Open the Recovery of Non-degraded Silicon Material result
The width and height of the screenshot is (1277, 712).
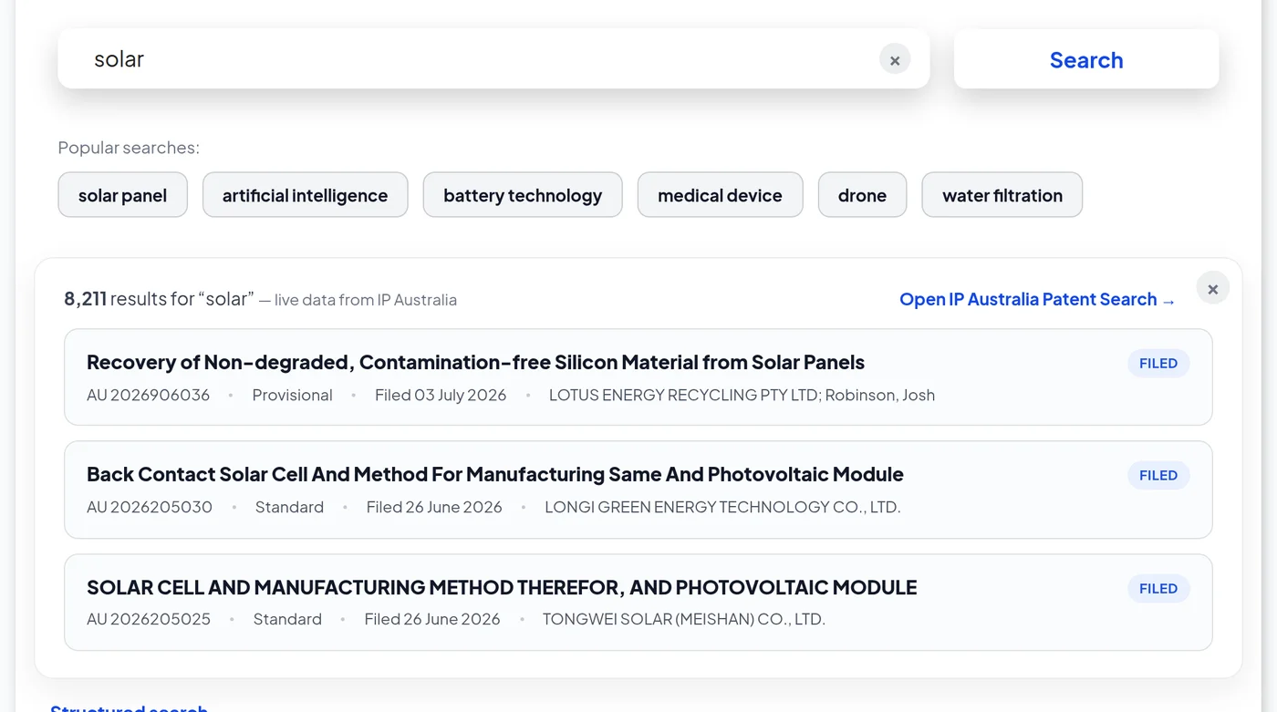coord(638,377)
